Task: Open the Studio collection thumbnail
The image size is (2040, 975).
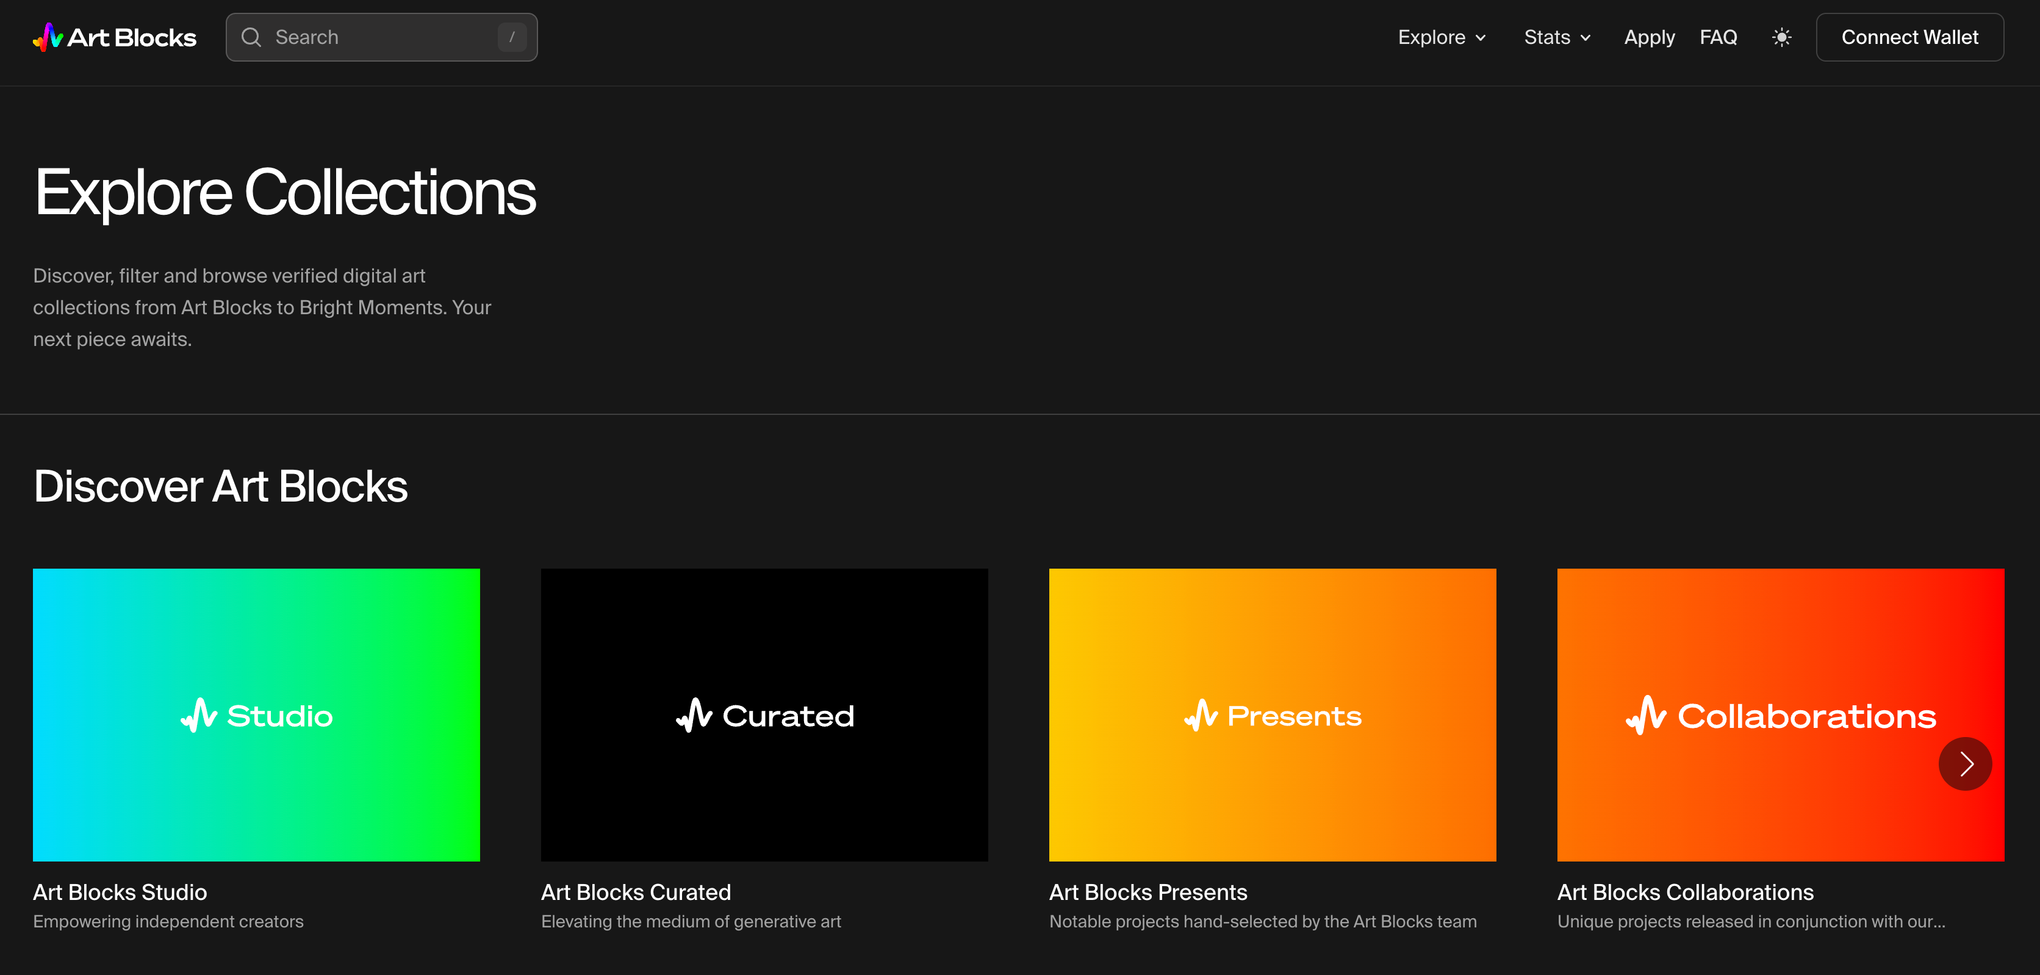Action: 257,714
